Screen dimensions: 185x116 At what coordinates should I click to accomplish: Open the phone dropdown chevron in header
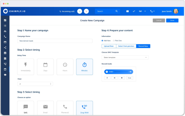154,11
